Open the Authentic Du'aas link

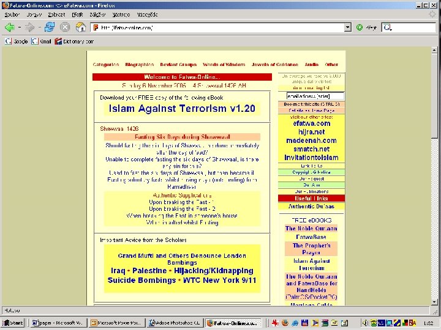click(x=311, y=207)
